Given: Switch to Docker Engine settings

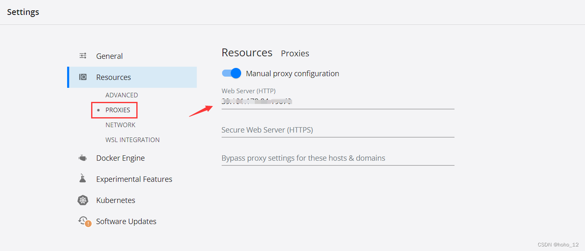Looking at the screenshot, I should coord(120,158).
